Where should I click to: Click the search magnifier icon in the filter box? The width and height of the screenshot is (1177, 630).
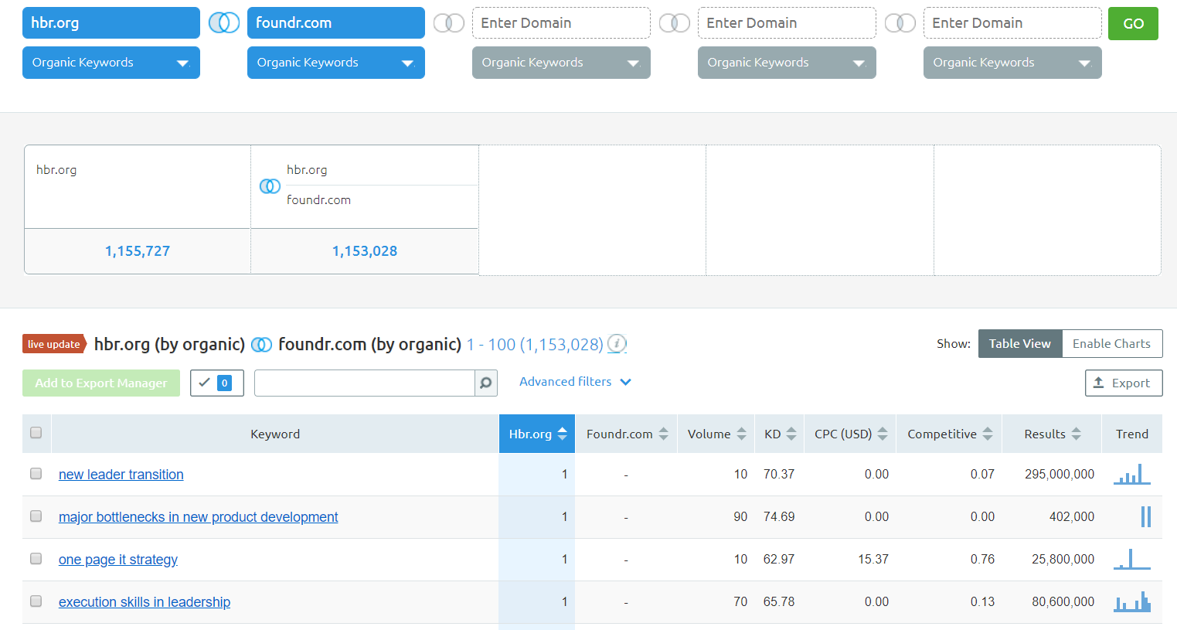(485, 383)
